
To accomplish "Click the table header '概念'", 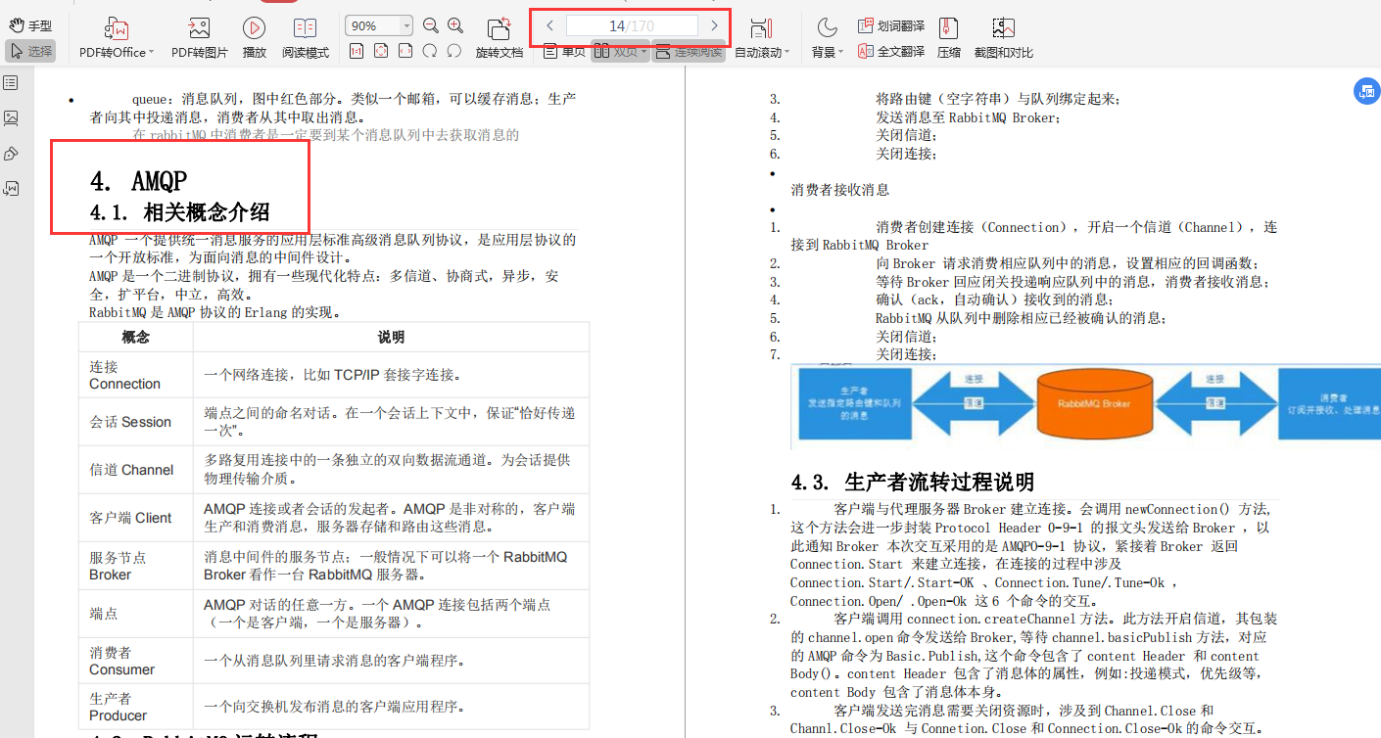I will coord(136,337).
